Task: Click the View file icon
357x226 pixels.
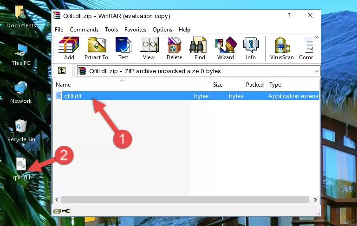Action: click(x=149, y=48)
